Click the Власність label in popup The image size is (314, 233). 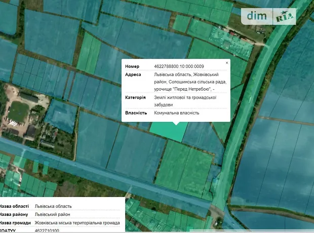pos(136,112)
